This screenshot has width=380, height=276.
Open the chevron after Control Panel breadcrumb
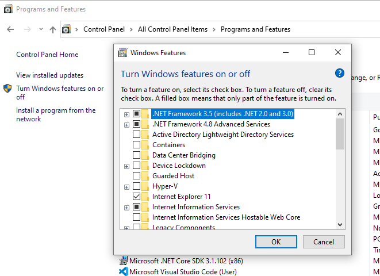point(131,29)
